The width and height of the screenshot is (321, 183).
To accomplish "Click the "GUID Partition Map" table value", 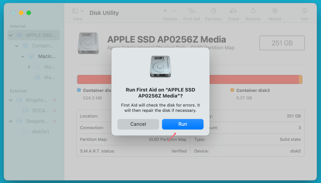I will [168, 140].
